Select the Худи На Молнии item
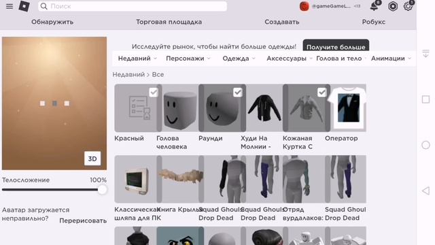435x245 pixels. click(264, 108)
